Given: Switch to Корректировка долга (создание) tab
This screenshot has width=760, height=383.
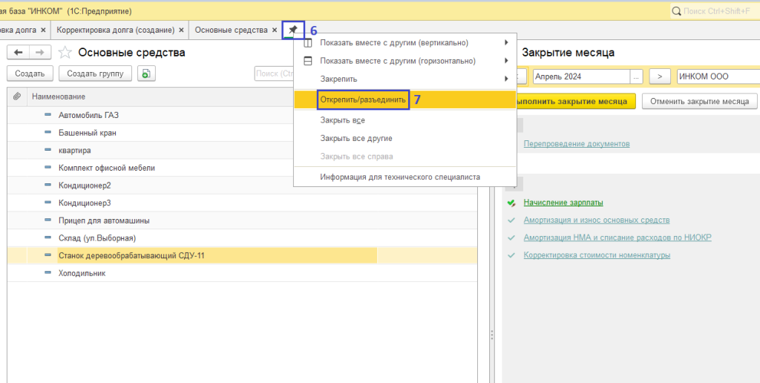Looking at the screenshot, I should pos(116,30).
